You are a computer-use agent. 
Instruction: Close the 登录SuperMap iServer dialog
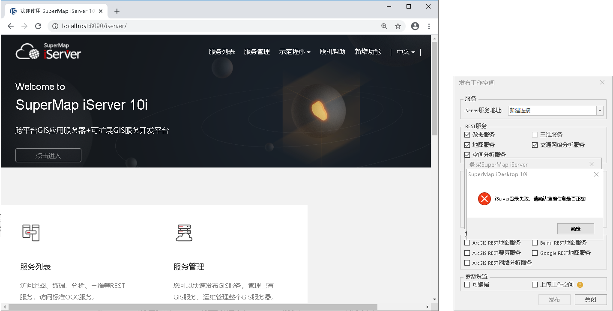(x=592, y=164)
